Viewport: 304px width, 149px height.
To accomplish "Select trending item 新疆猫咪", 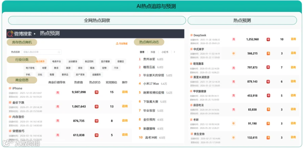I will [x=149, y=129].
